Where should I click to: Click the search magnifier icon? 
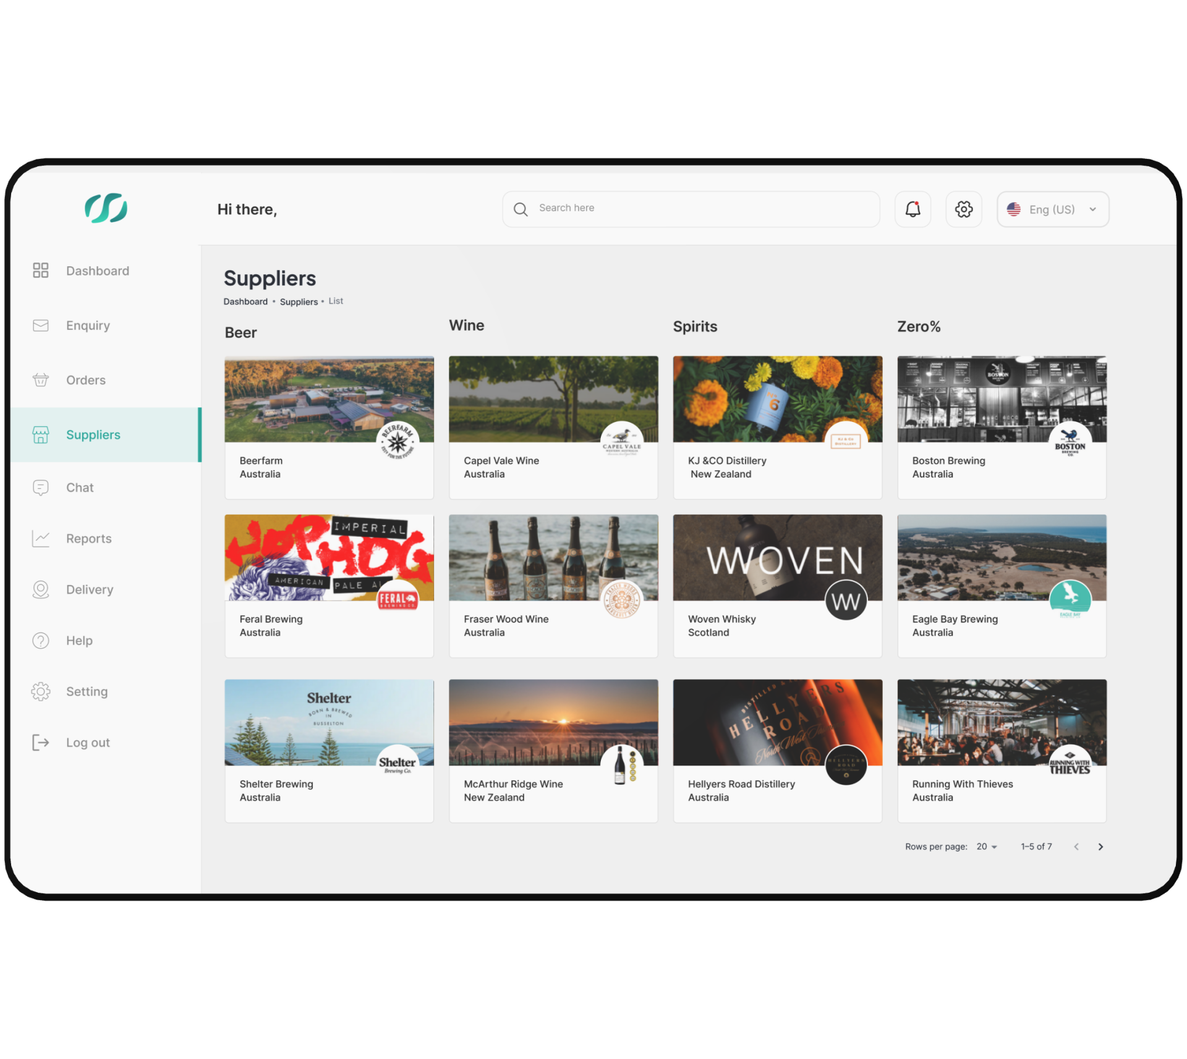pos(521,209)
